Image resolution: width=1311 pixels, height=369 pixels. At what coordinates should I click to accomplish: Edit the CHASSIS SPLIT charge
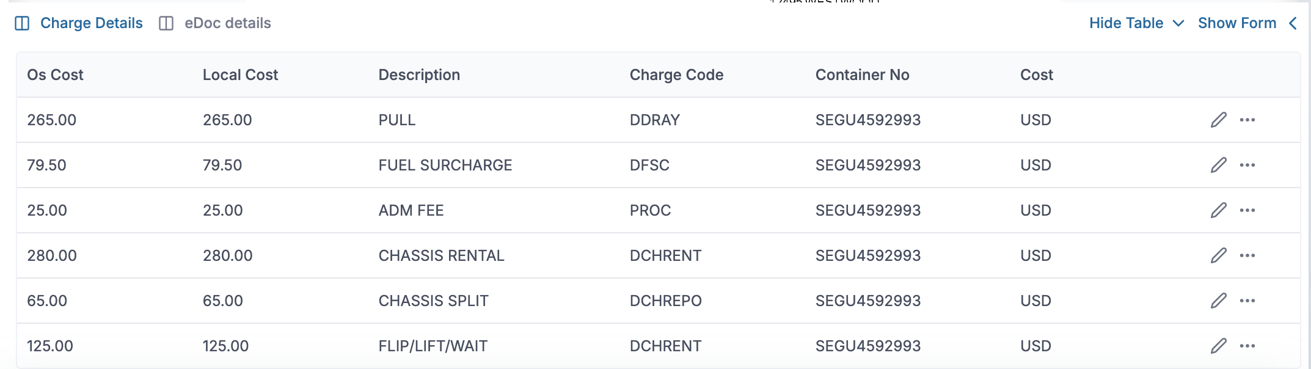tap(1218, 301)
